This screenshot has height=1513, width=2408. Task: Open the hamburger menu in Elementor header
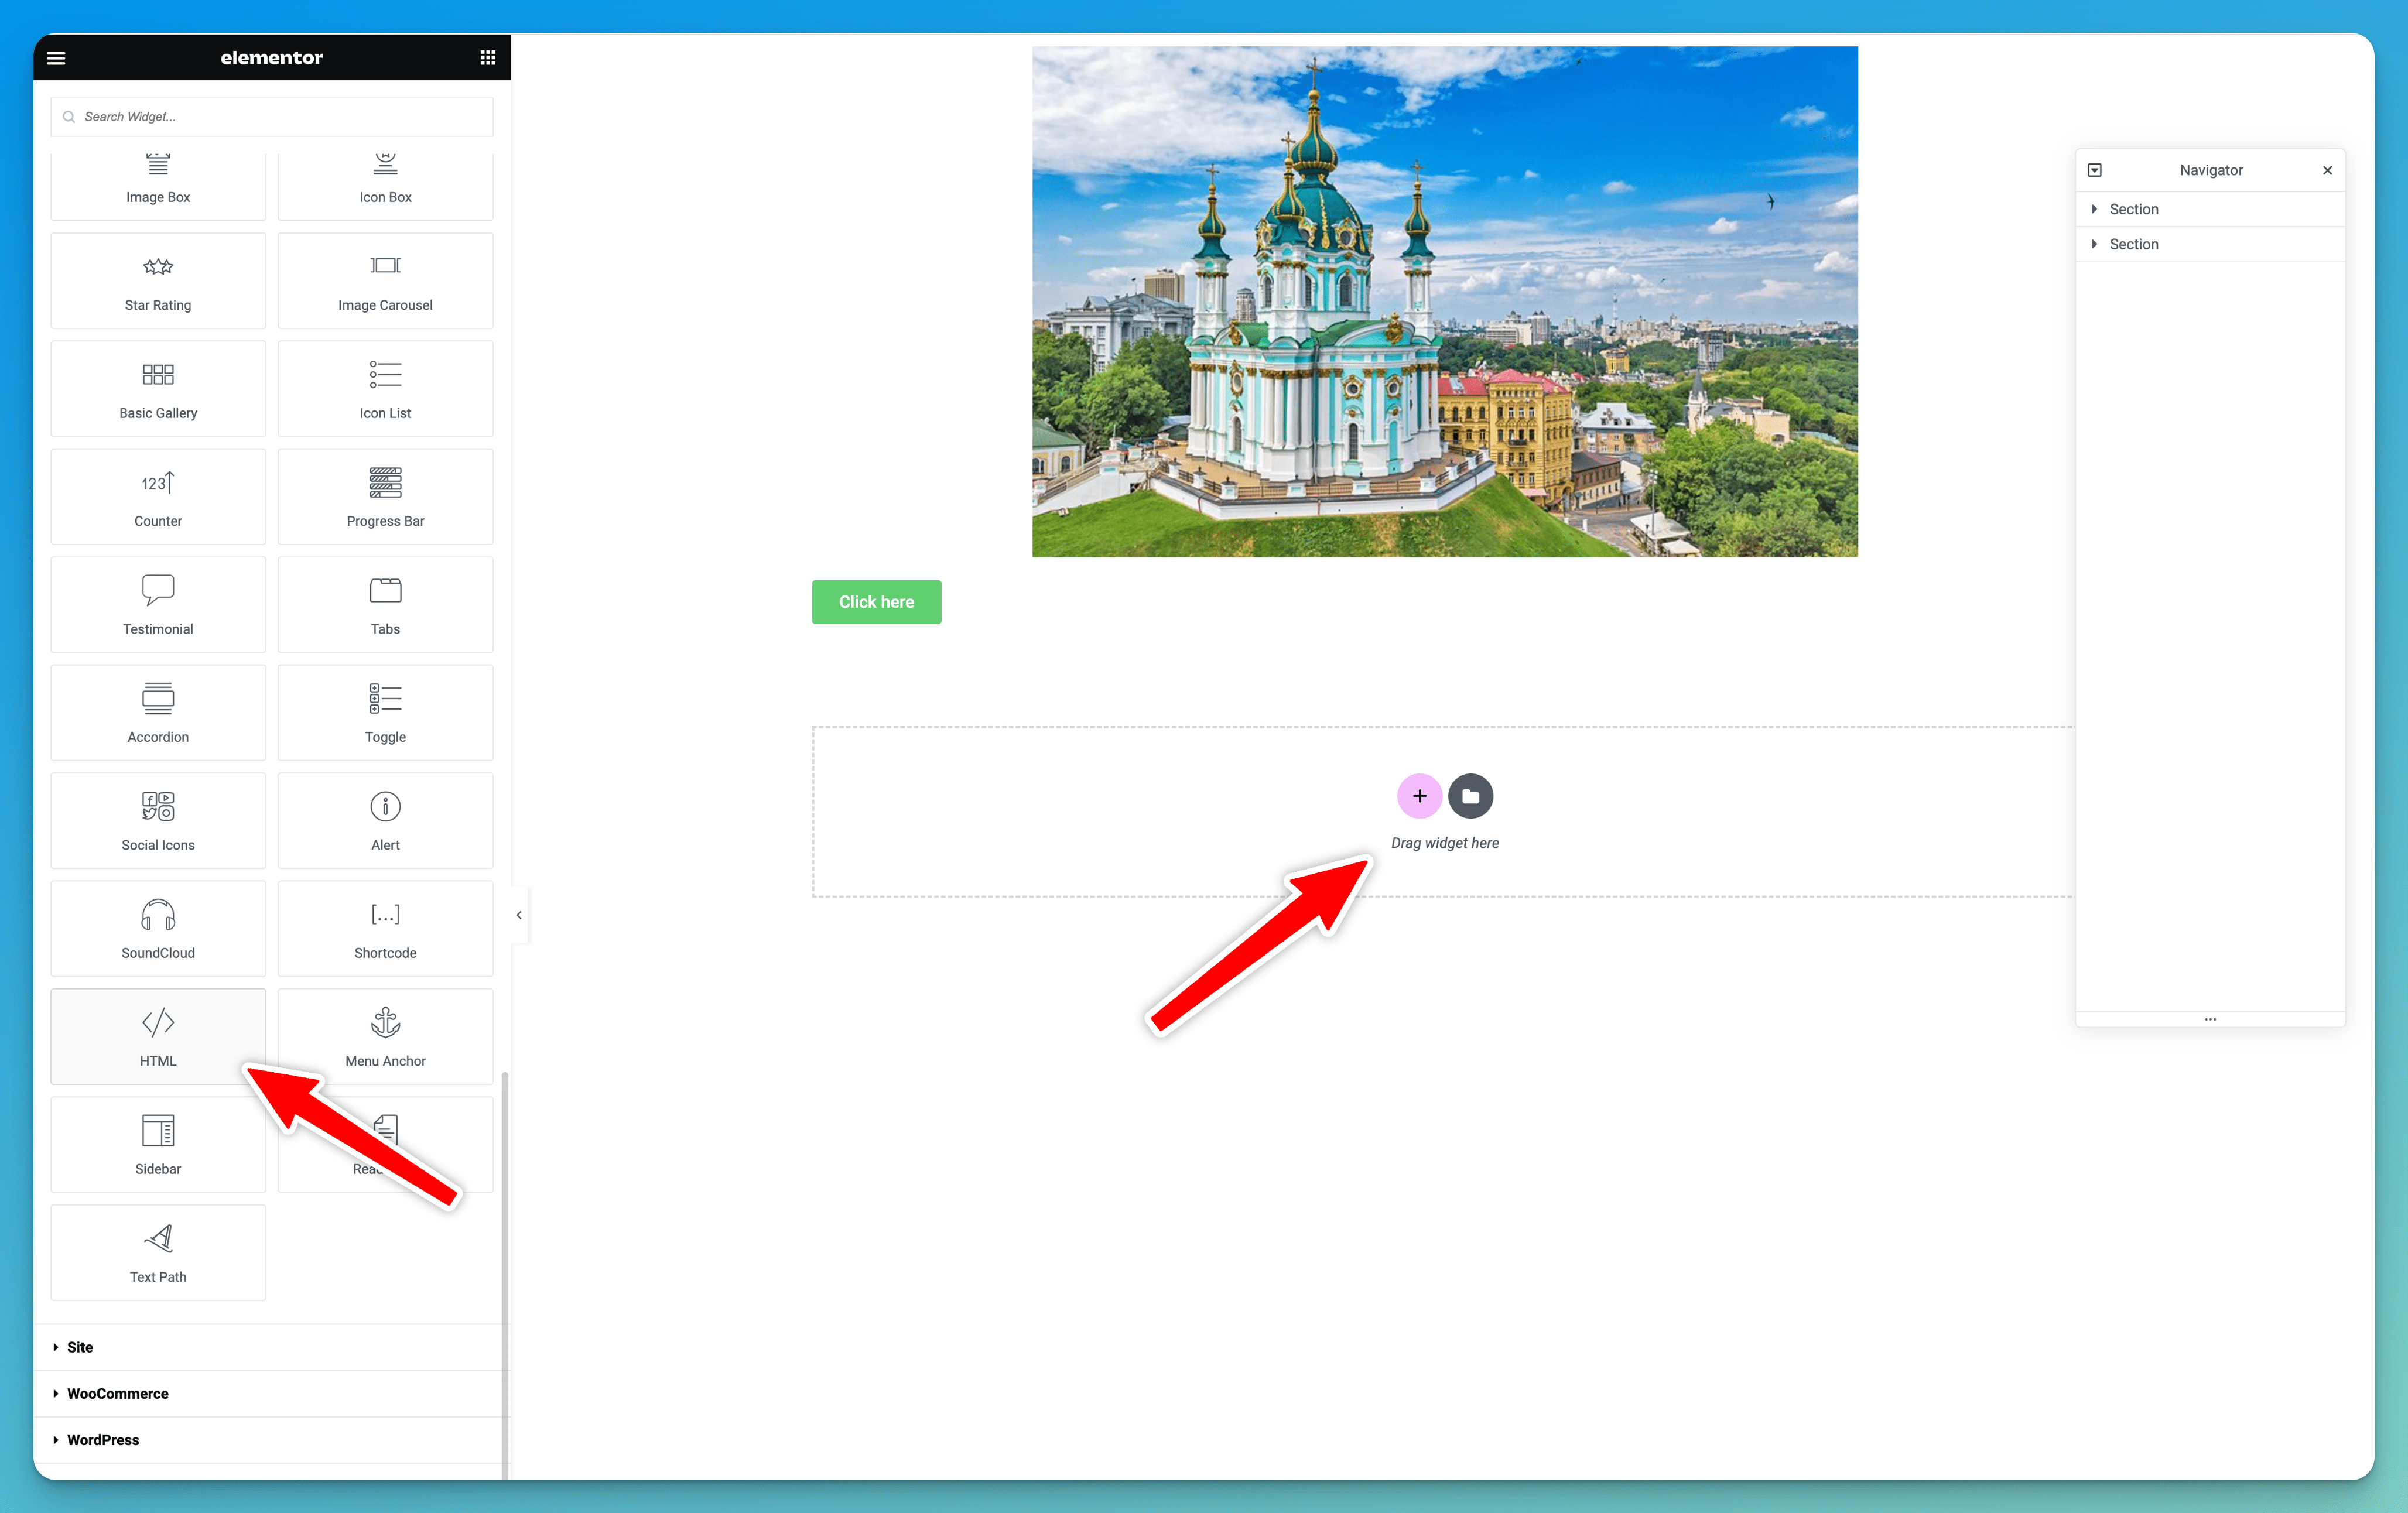(56, 58)
